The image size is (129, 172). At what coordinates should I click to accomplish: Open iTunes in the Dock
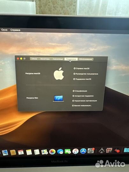tap(75, 151)
